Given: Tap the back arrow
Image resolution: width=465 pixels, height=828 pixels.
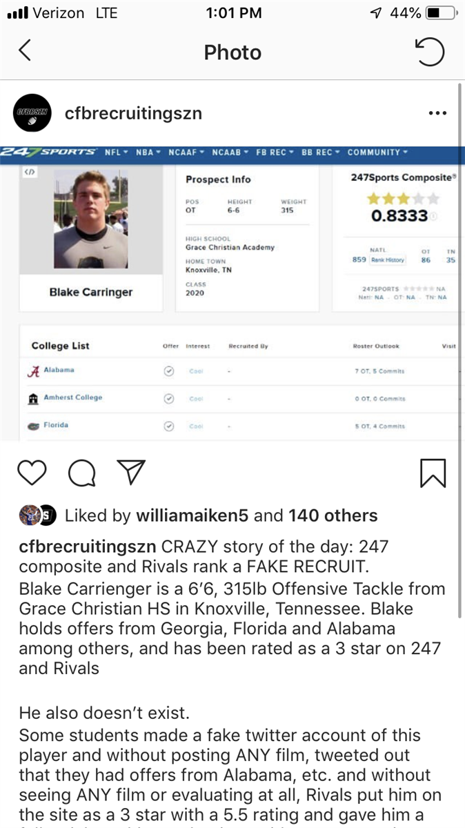Looking at the screenshot, I should click(25, 51).
